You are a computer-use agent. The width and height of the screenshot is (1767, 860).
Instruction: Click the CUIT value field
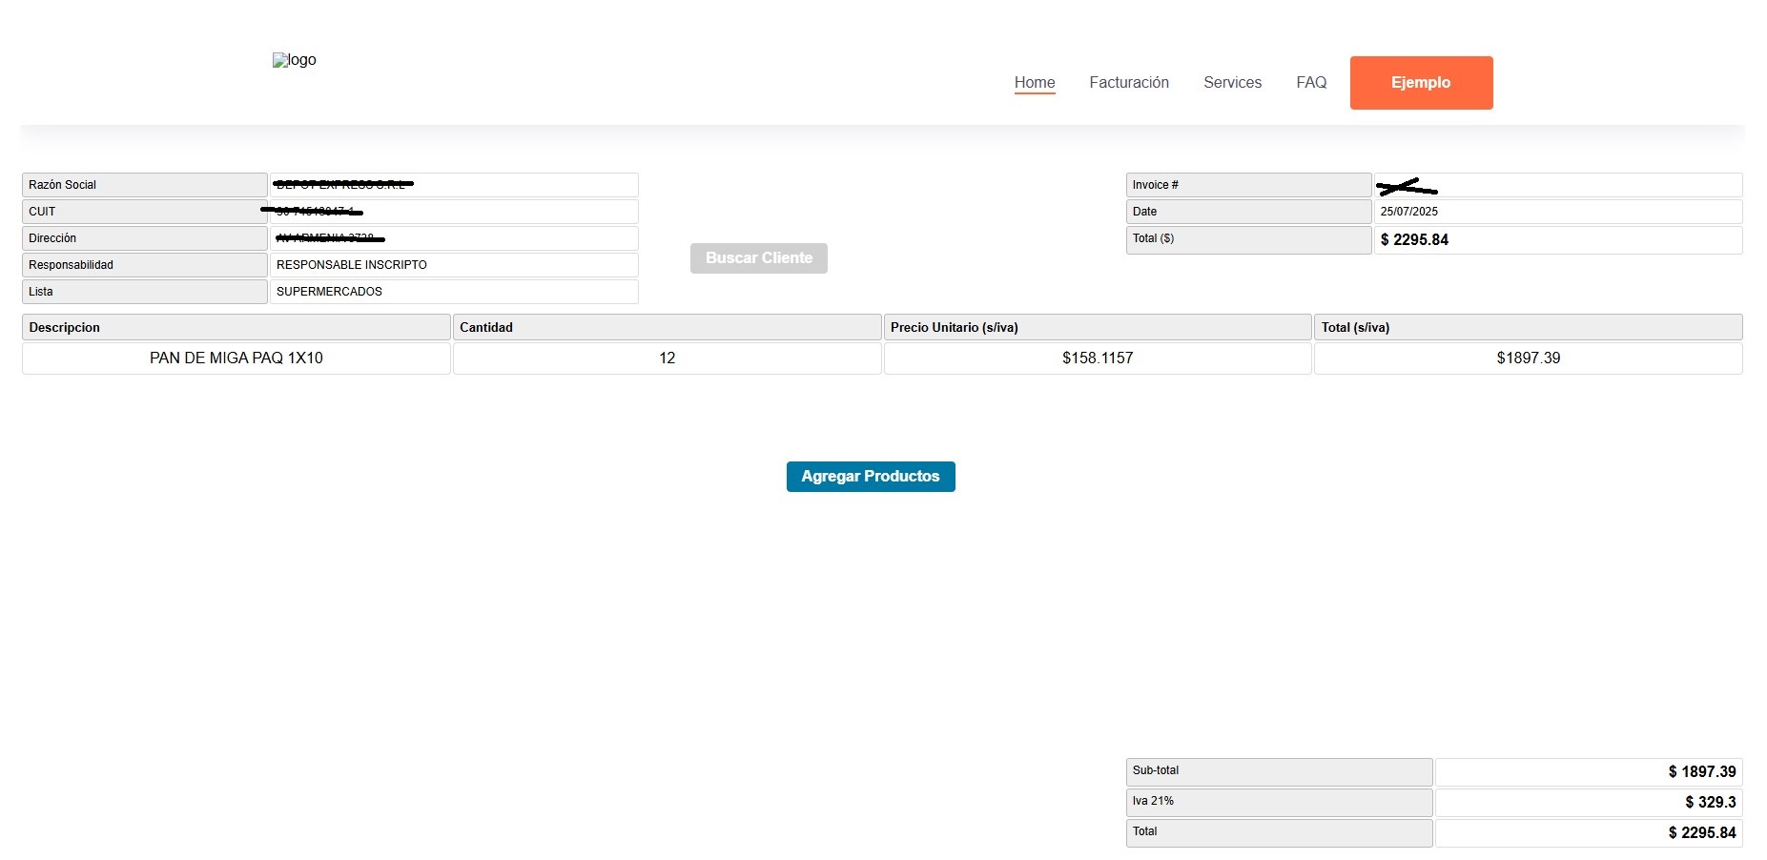click(454, 212)
